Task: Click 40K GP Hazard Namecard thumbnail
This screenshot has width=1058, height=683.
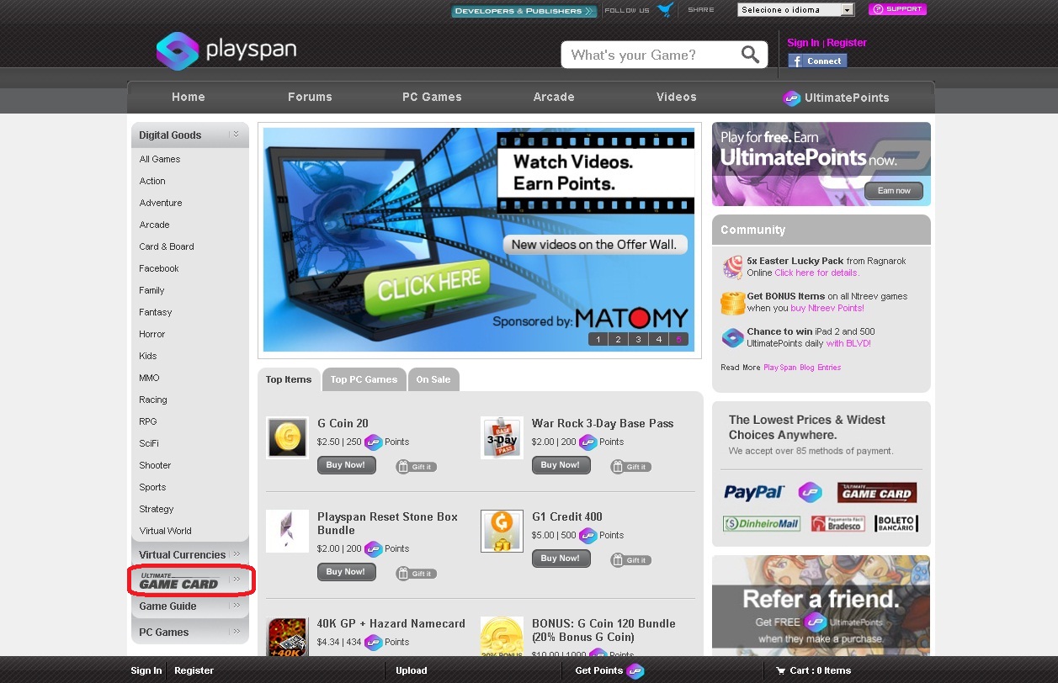Action: [287, 638]
